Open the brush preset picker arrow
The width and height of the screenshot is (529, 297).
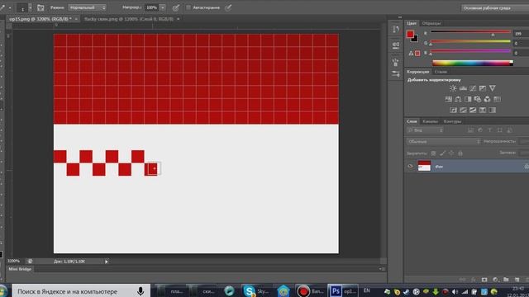[30, 7]
